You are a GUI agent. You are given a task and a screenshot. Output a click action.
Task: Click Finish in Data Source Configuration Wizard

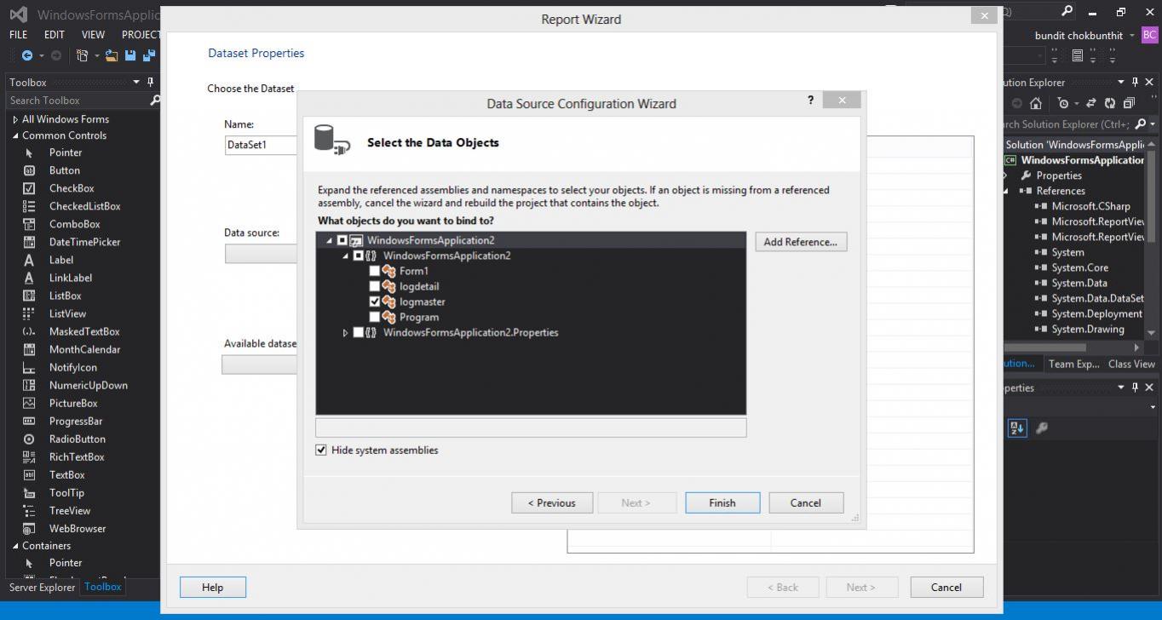point(722,502)
